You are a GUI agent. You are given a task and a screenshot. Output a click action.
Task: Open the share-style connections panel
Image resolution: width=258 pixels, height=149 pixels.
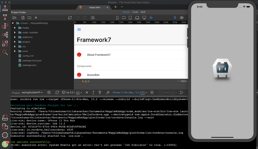(x=5, y=34)
